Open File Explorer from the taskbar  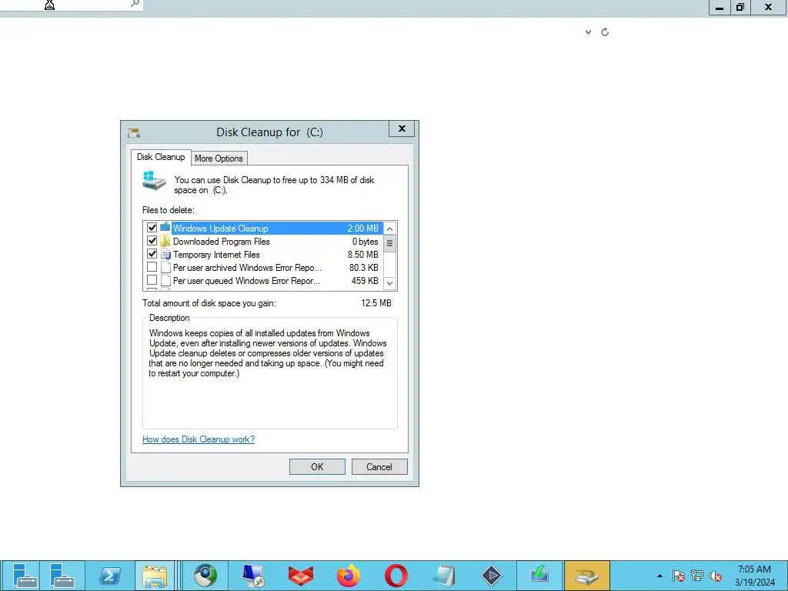[x=155, y=576]
